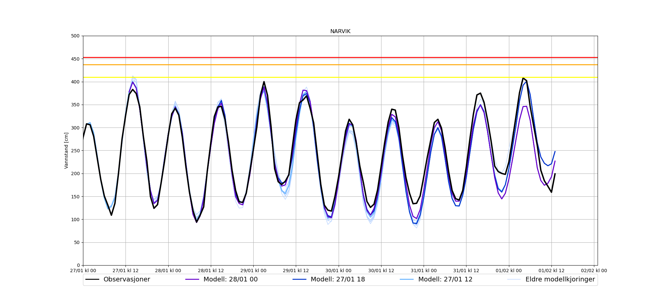Click the 01/02 kl 00 x-axis label
664x298 pixels.
tap(509, 271)
